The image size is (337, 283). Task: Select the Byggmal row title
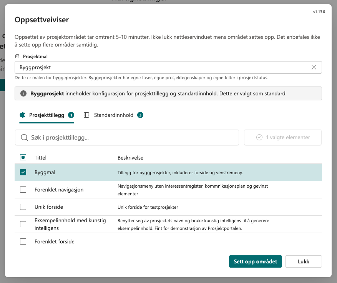coord(45,173)
